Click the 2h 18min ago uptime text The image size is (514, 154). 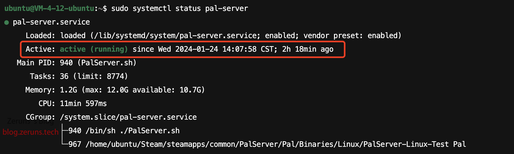coord(308,49)
